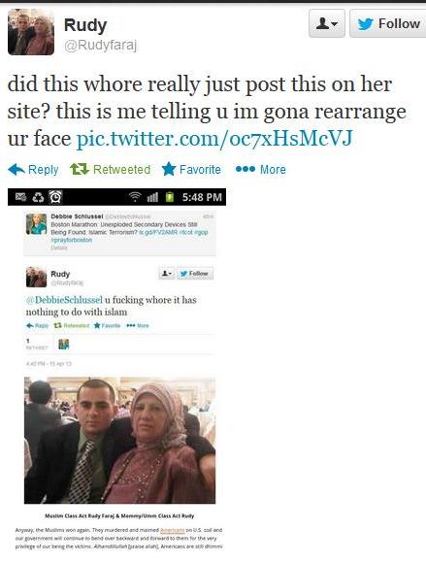Open the three-dot More menu
Viewport: 426px width, 562px height.
pyautogui.click(x=260, y=169)
